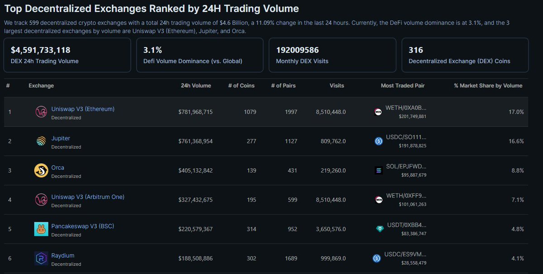Click the 16.6% market share value

click(x=516, y=141)
